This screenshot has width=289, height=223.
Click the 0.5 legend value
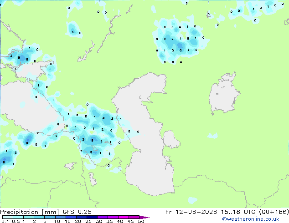tap(15, 221)
